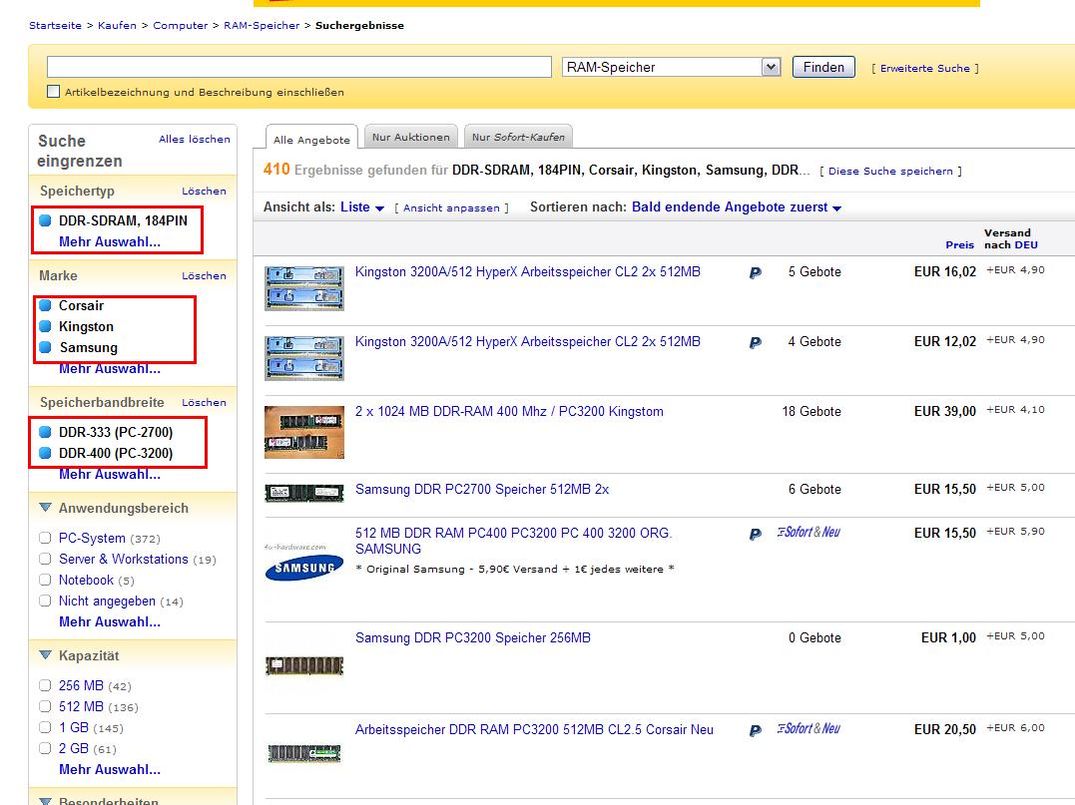The image size is (1075, 805).
Task: Click the blue bullet next to Kingston filter
Action: pos(45,326)
